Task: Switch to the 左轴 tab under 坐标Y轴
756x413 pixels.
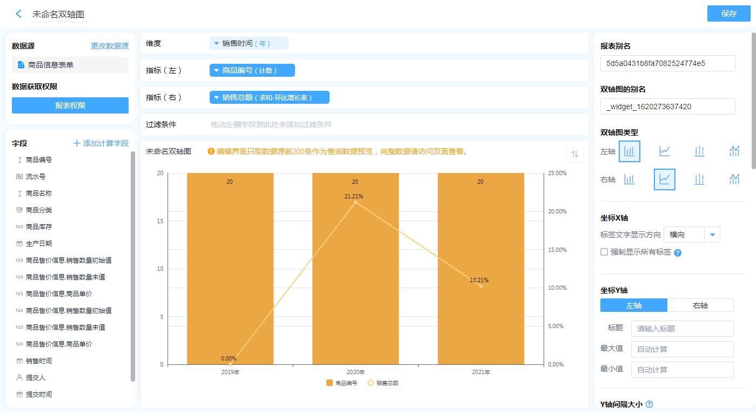Action: point(634,305)
